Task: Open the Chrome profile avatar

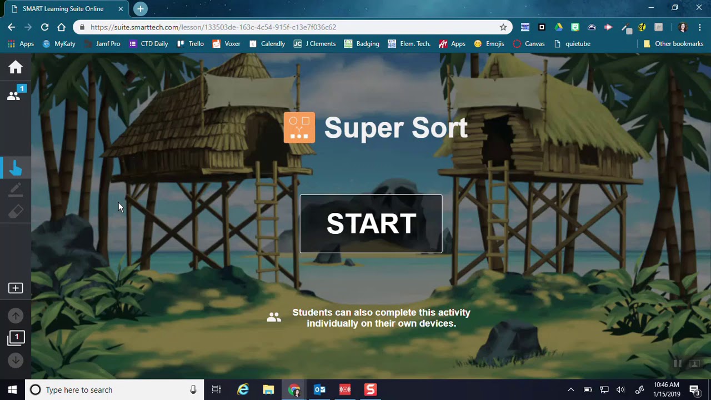Action: point(683,27)
